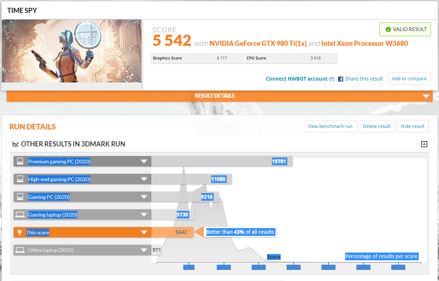This screenshot has height=281, width=439.
Task: Click the 20000 axis tick label
Action: 293,268
